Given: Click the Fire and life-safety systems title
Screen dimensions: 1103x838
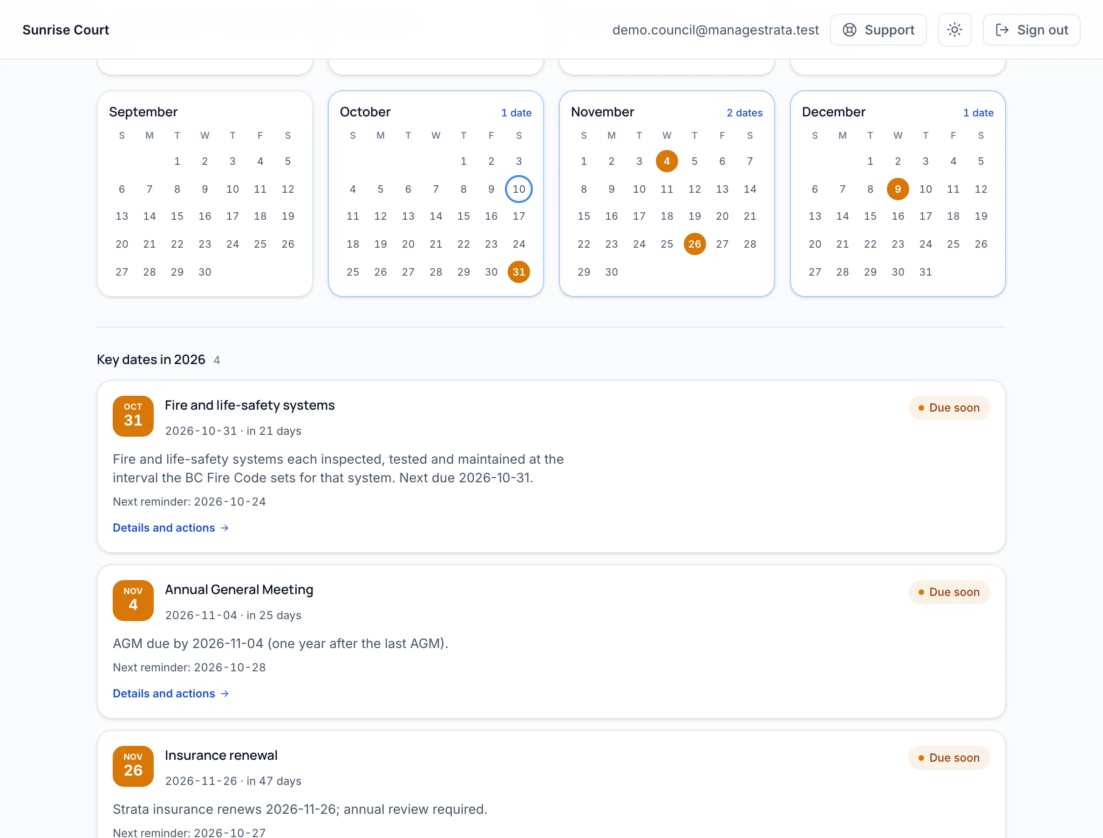Looking at the screenshot, I should tap(250, 405).
